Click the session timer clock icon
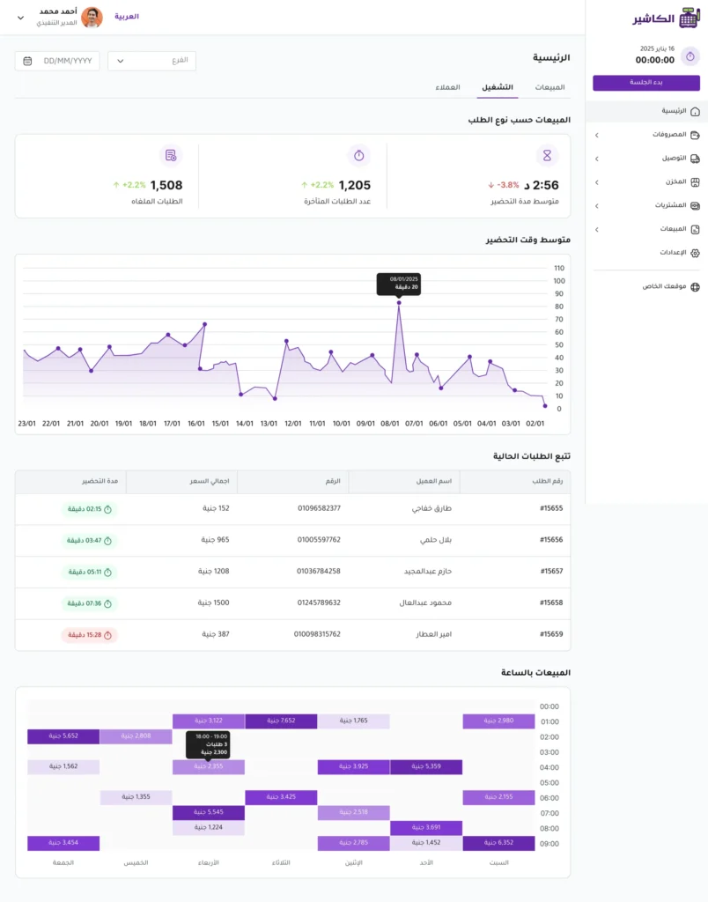Screen dimensions: 708x902 [690, 55]
